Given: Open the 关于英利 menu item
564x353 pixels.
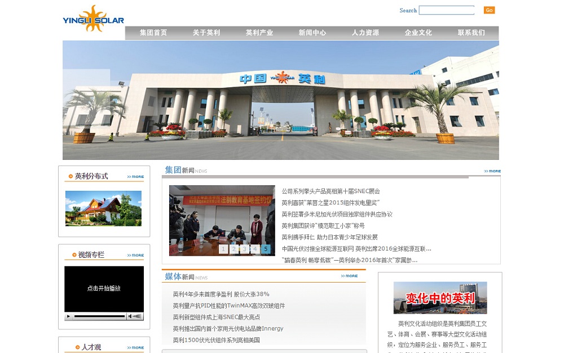Looking at the screenshot, I should 206,33.
